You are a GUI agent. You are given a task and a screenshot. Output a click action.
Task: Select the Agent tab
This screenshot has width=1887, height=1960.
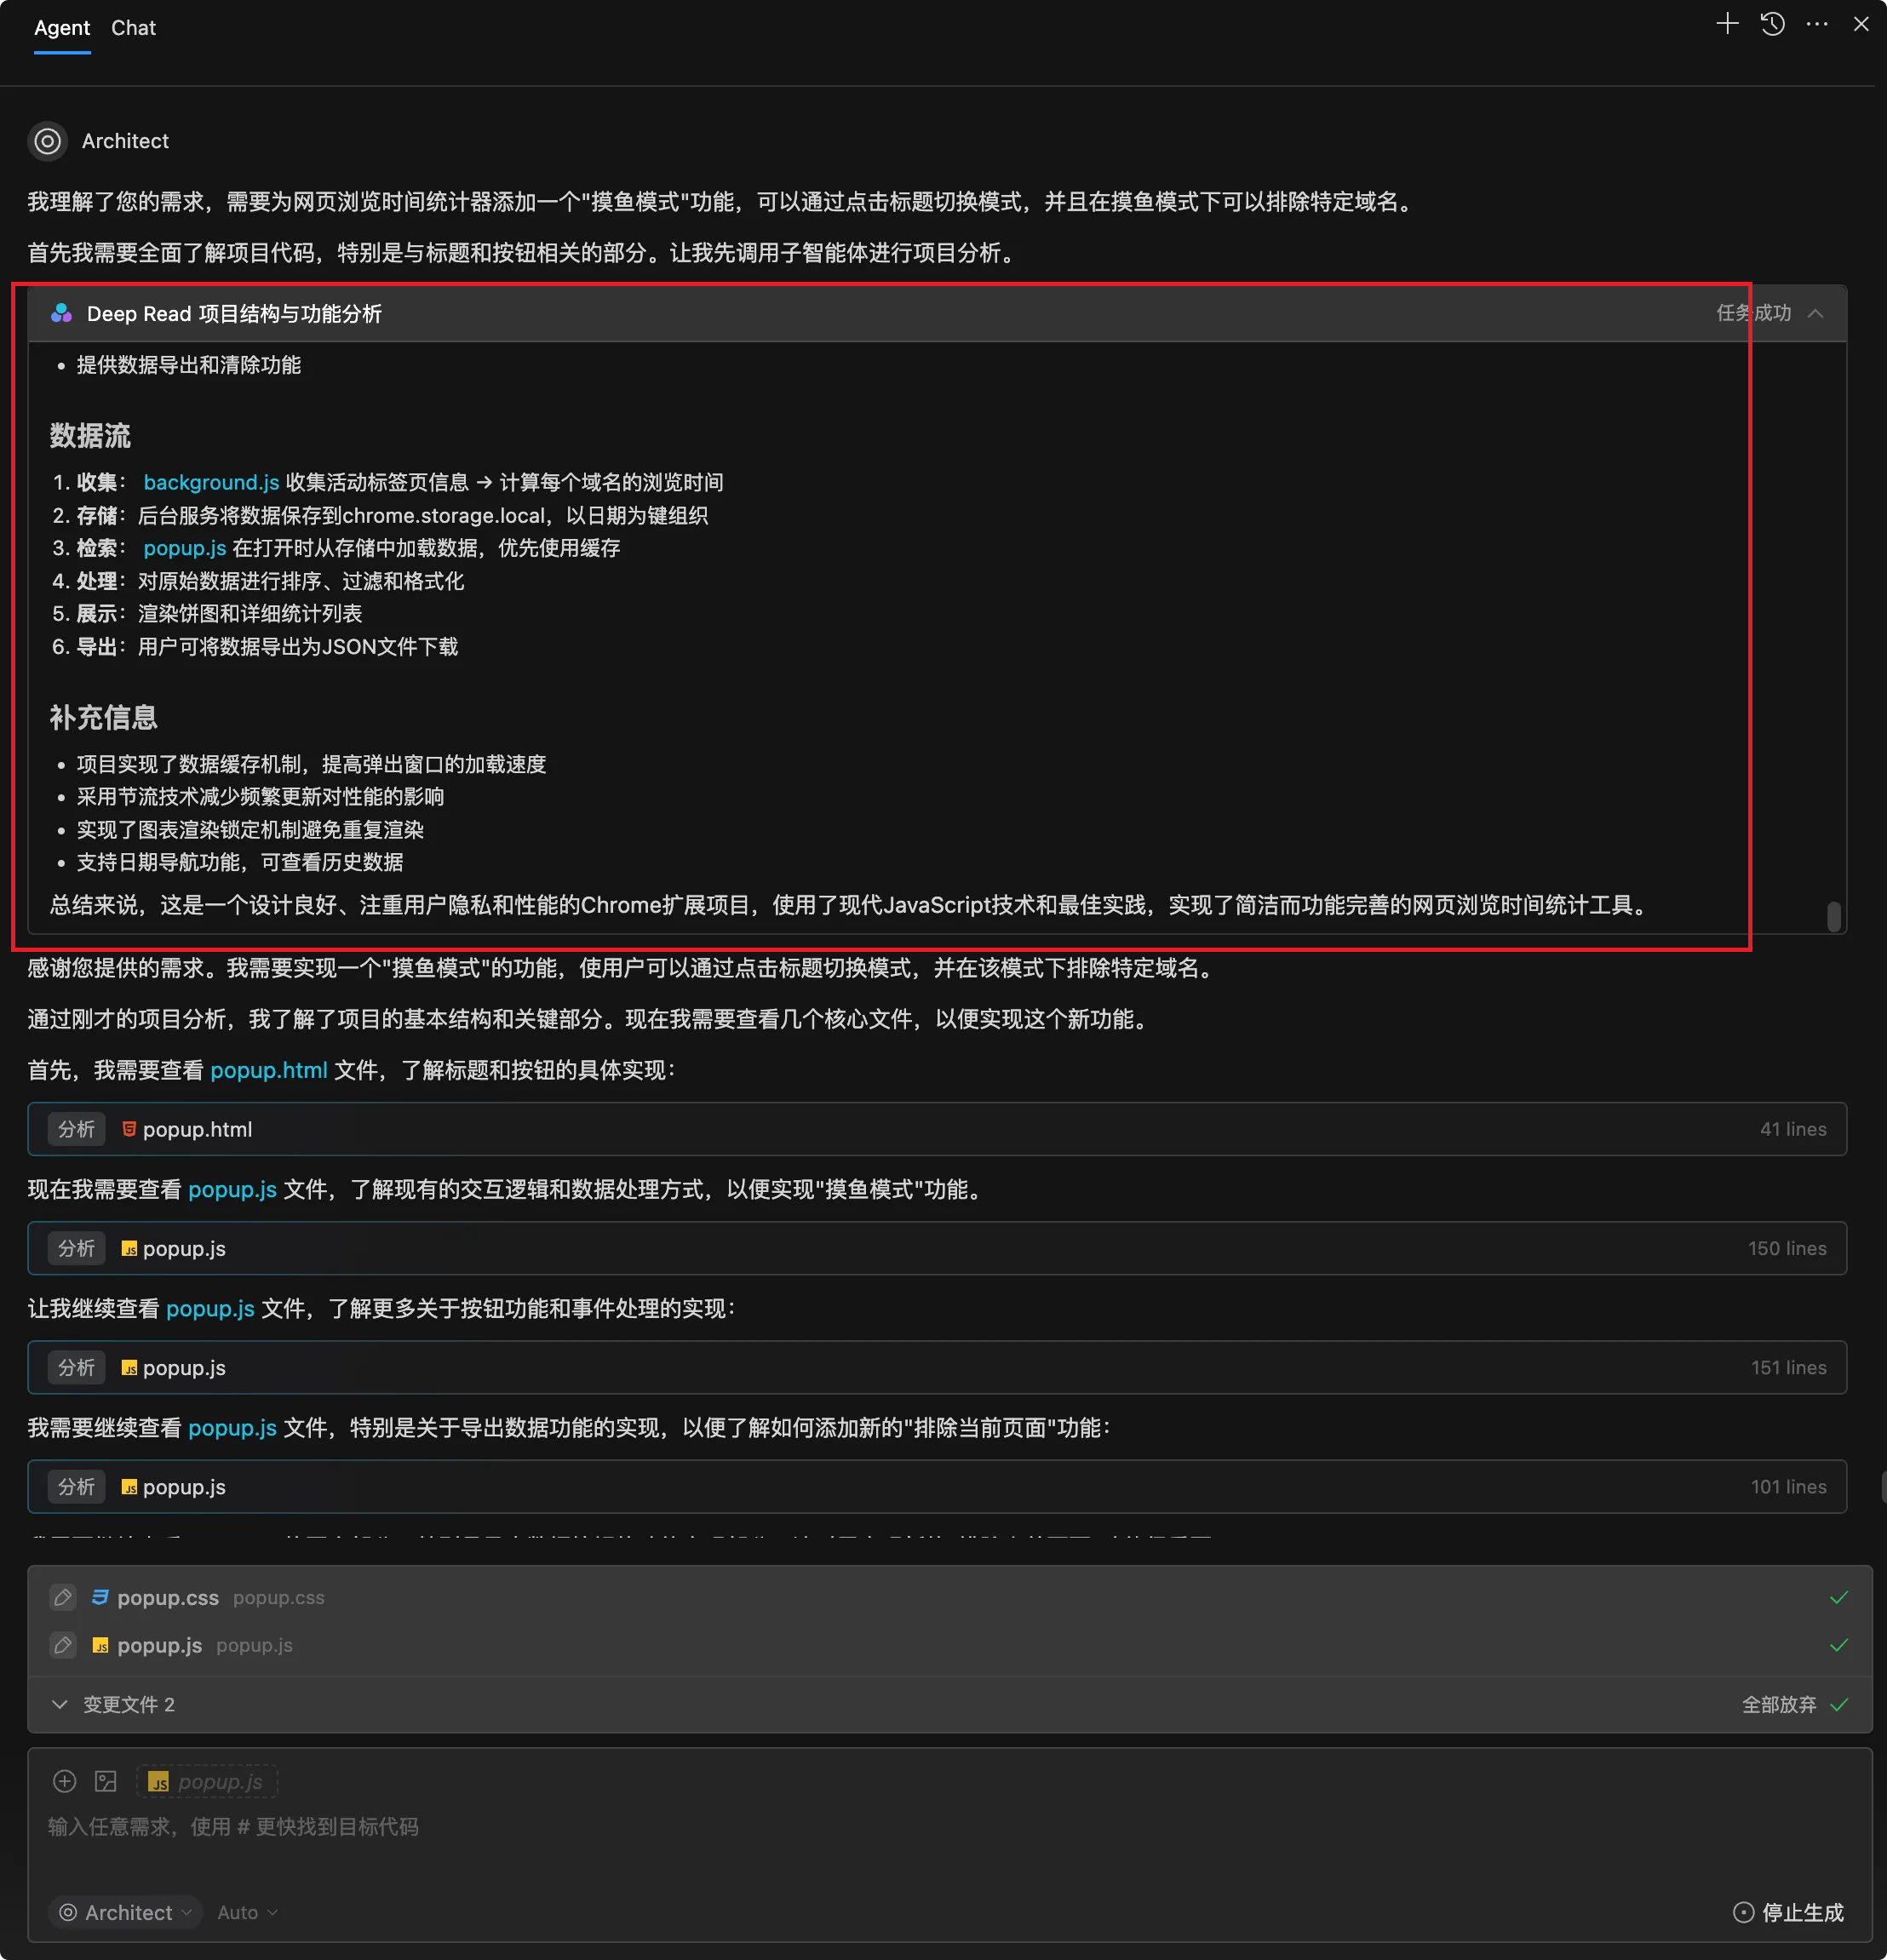click(x=62, y=28)
